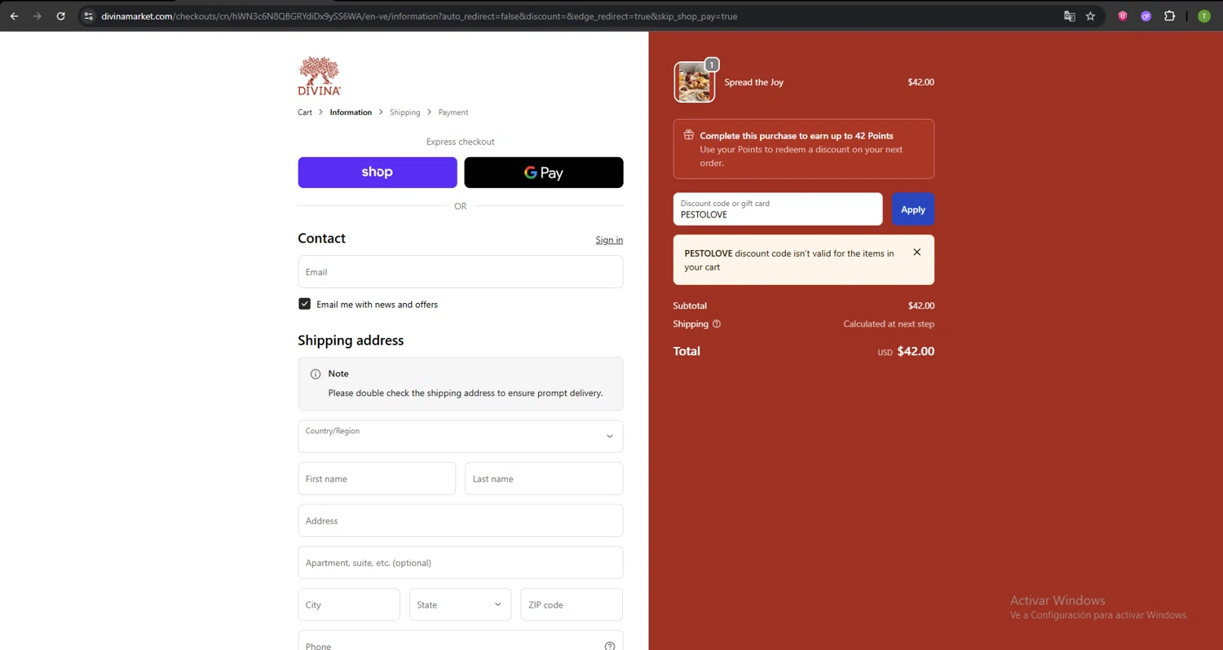Click the Address field
Viewport: 1223px width, 650px height.
(461, 520)
